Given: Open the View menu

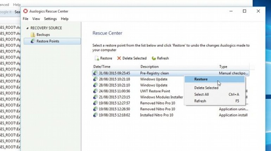Looking at the screenshot, I should pos(36,19).
